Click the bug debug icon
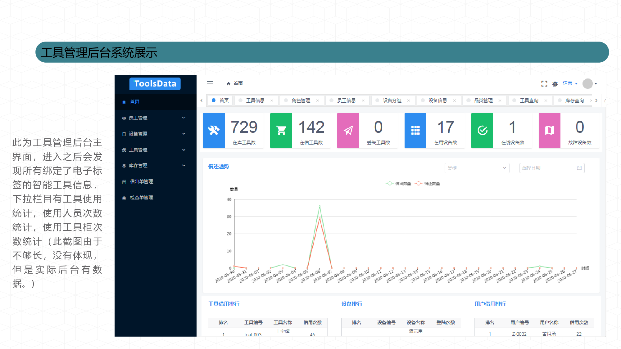 tap(555, 84)
